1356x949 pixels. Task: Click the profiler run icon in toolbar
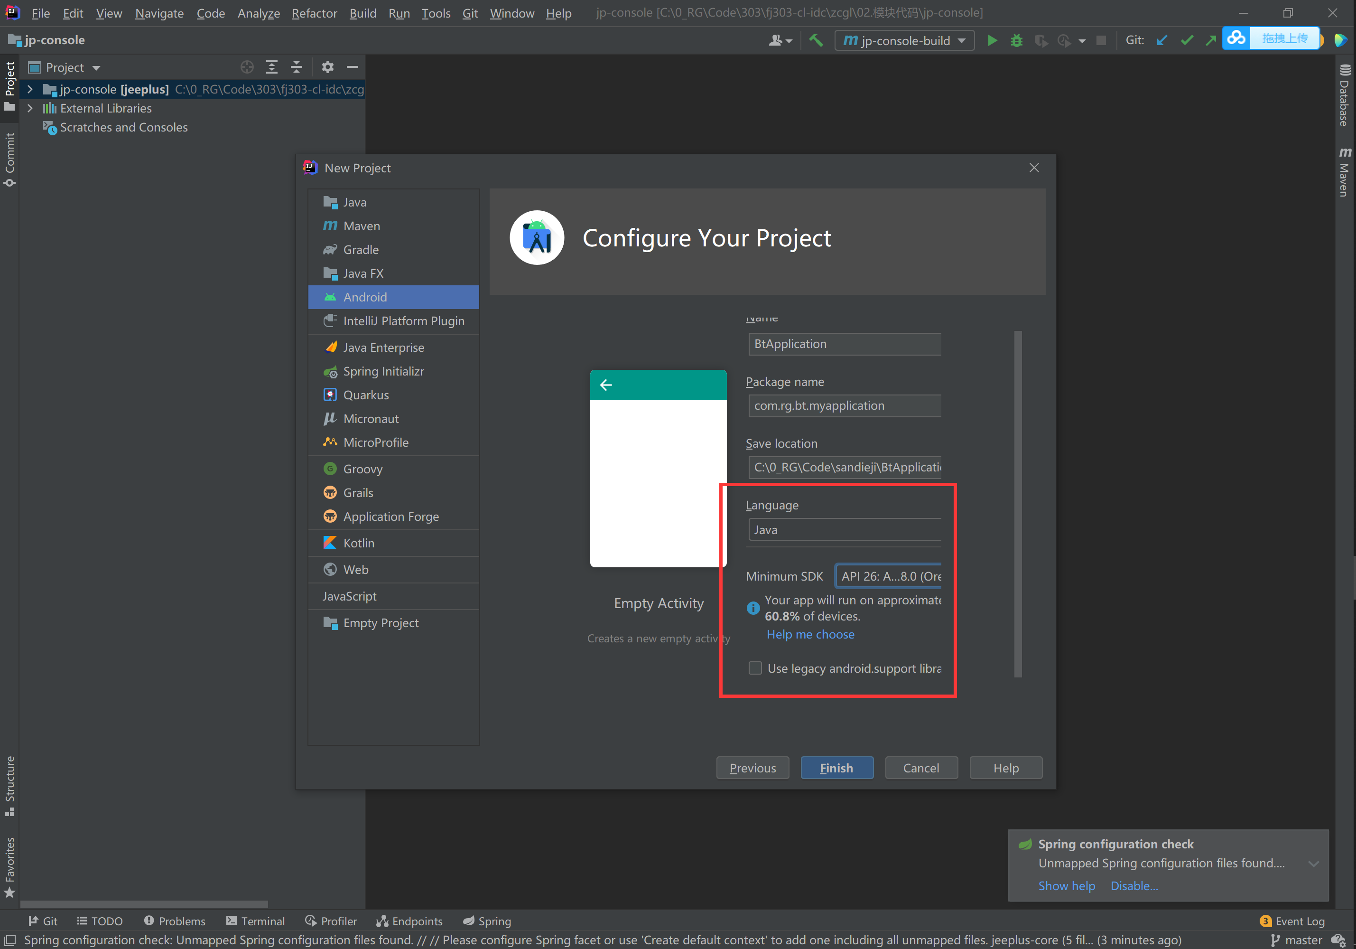1064,40
